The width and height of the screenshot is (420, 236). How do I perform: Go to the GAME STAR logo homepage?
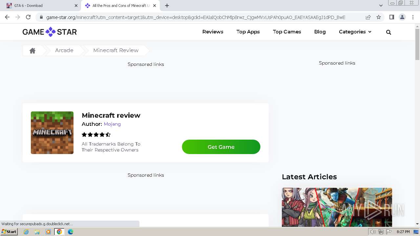(x=50, y=32)
